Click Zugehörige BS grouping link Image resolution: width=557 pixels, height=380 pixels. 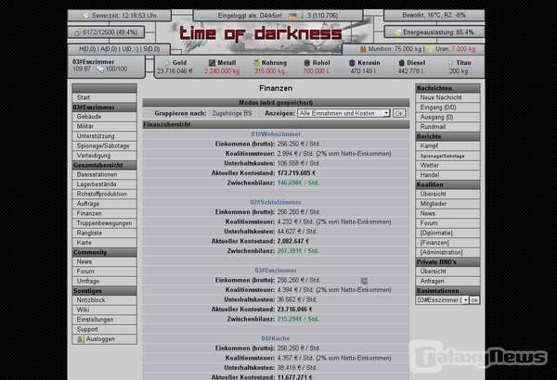click(x=232, y=113)
